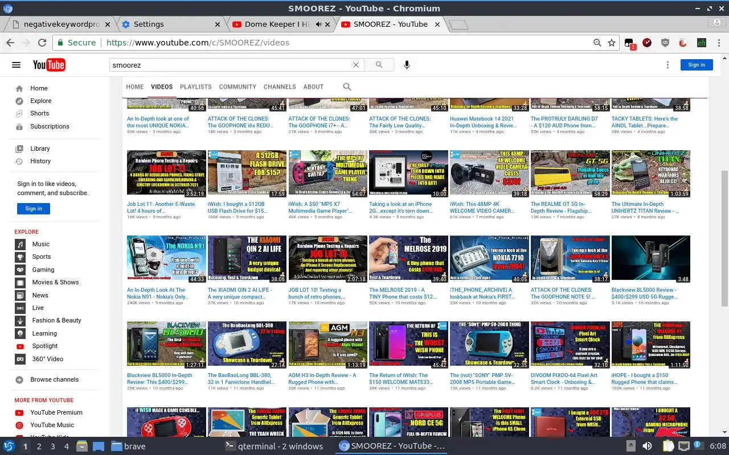Open YouTube Premium link
Viewport: 729px width, 455px height.
click(x=56, y=412)
